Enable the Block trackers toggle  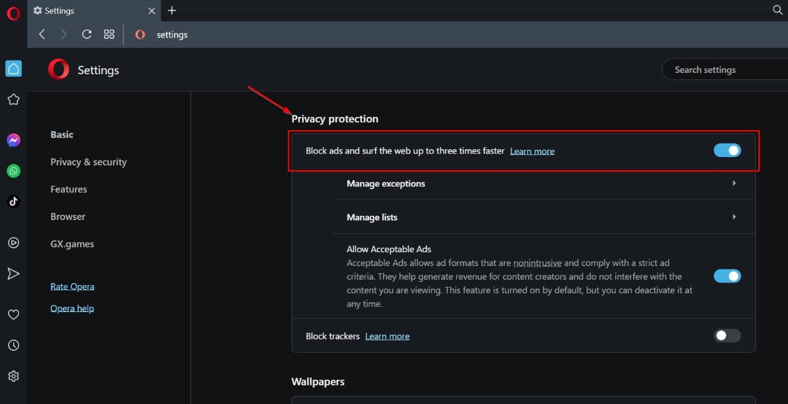[x=727, y=335]
